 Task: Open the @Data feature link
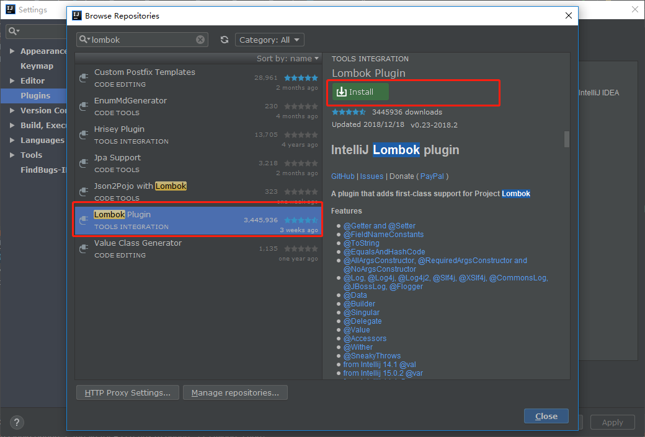[355, 295]
